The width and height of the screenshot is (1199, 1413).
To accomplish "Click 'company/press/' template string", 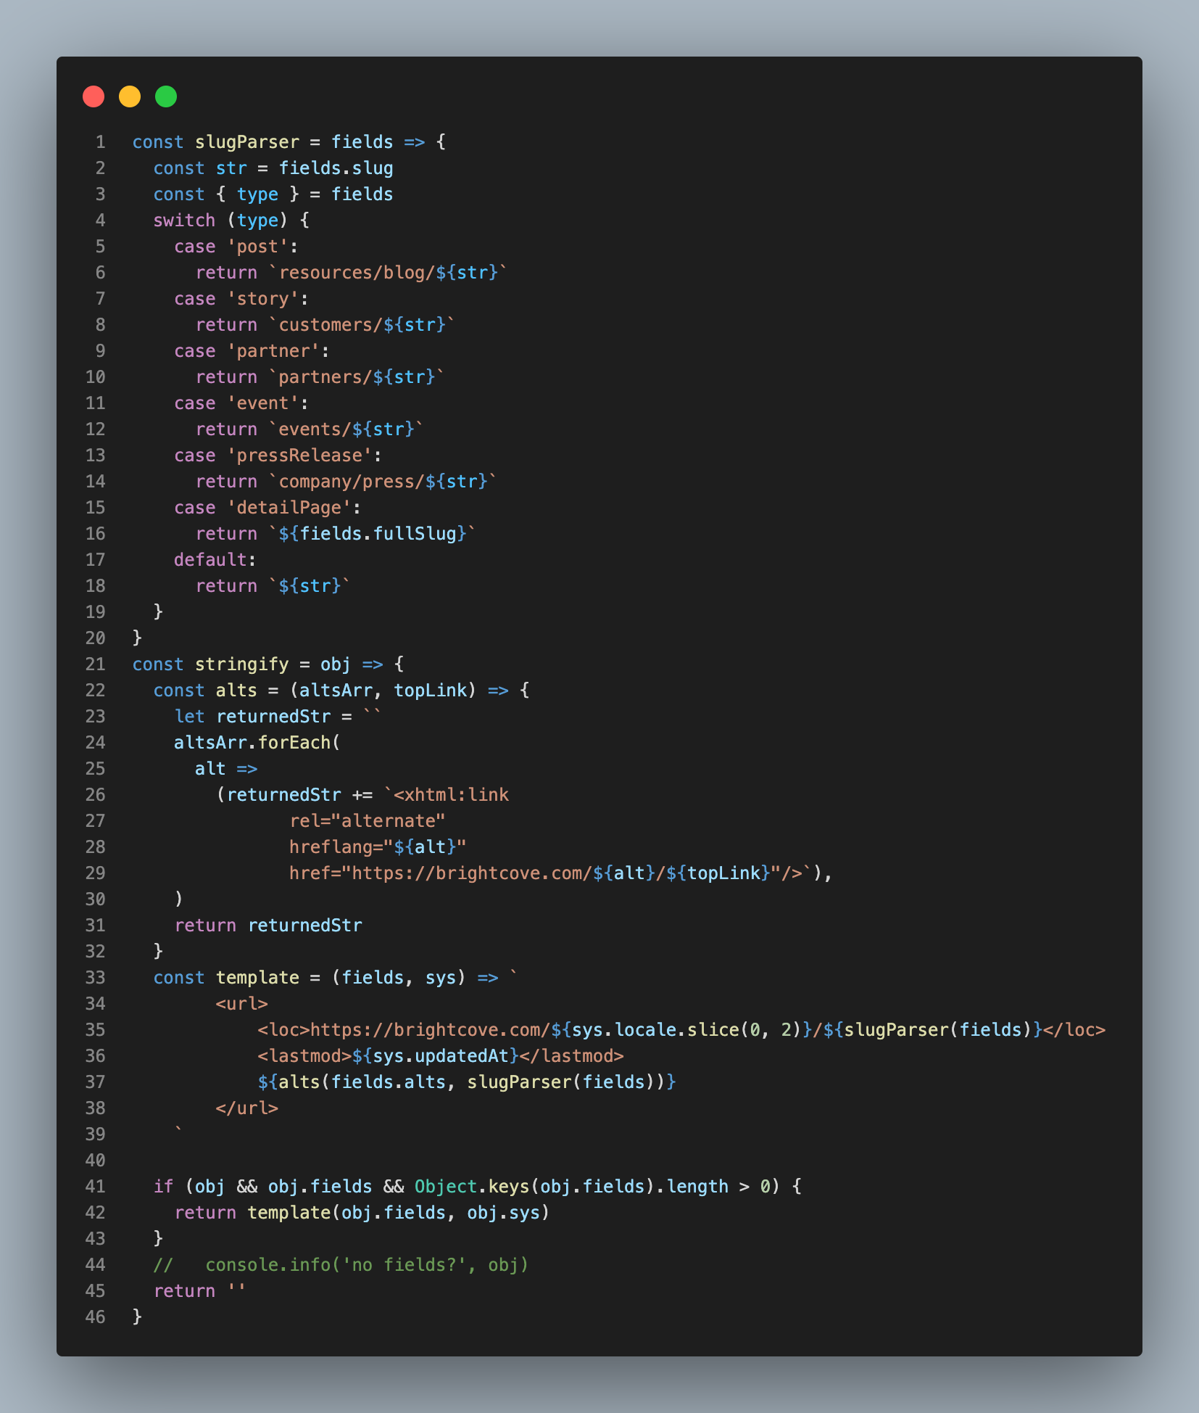I will coord(352,482).
